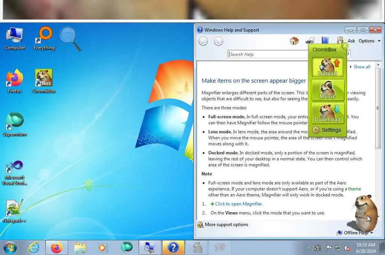Open Windows Media Player from taskbar

tap(103, 247)
